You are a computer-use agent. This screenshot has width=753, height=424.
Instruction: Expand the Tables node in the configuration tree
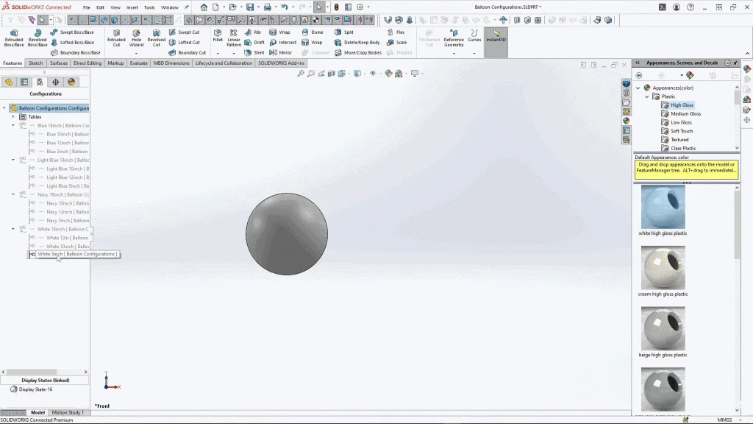click(13, 117)
